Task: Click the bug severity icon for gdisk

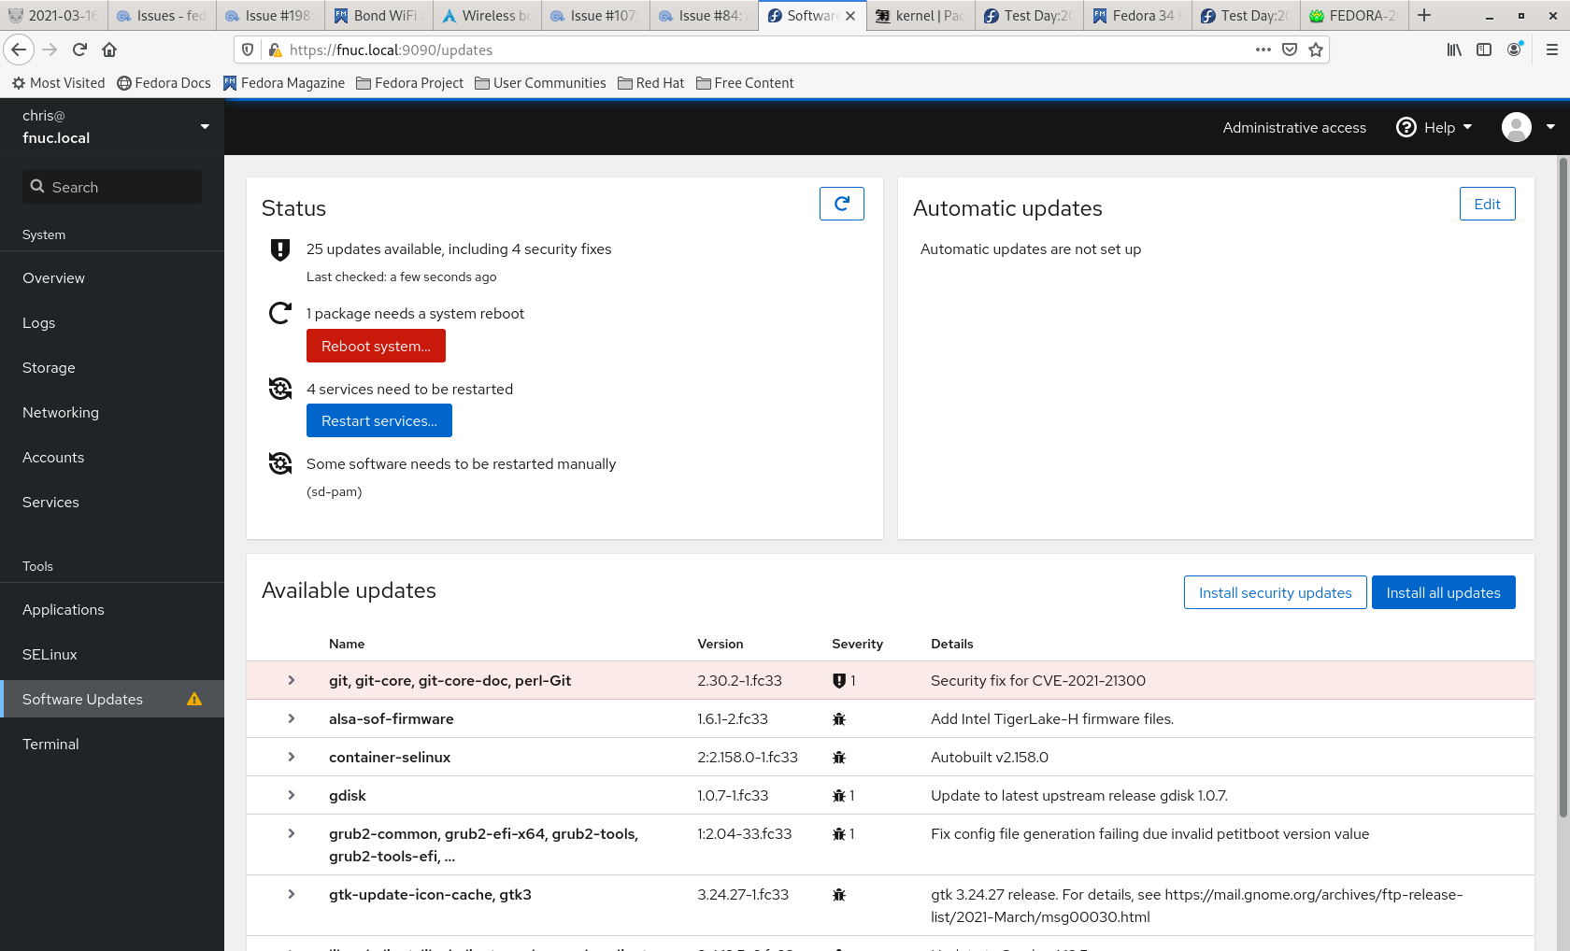Action: [839, 796]
